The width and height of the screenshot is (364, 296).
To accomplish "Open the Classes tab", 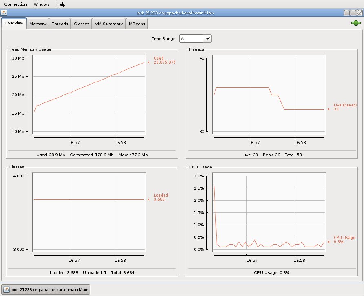I will [81, 24].
